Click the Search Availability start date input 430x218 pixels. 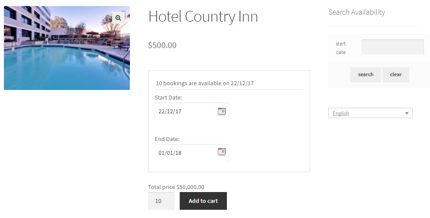pos(392,47)
